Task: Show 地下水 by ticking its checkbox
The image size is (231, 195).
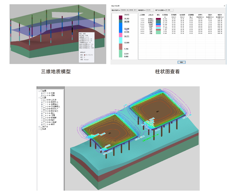Action: 42,127
